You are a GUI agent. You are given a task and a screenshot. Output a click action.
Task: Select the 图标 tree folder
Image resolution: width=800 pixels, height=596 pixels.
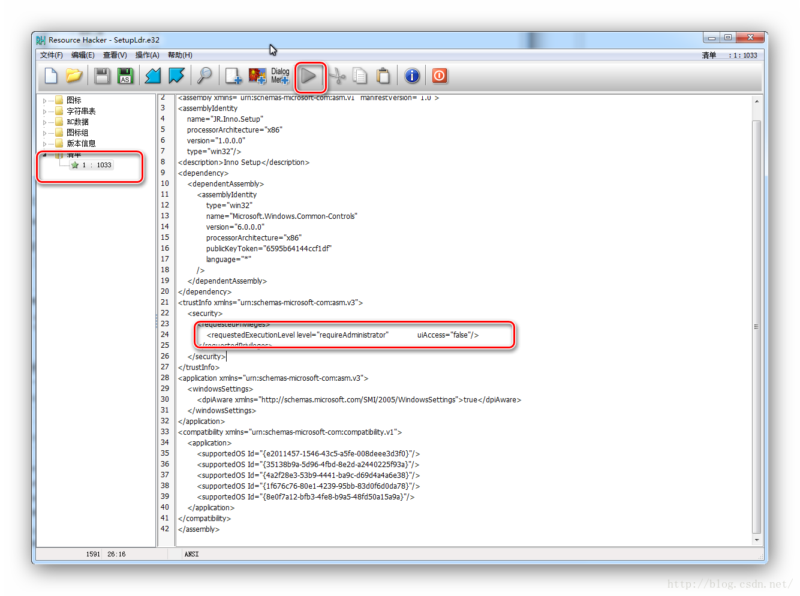pos(74,100)
